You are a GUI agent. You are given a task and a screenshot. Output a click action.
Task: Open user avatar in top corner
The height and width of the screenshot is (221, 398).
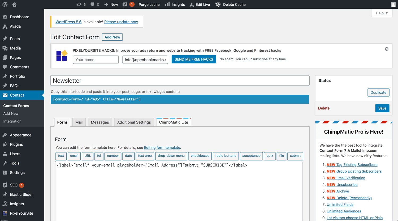(x=393, y=5)
